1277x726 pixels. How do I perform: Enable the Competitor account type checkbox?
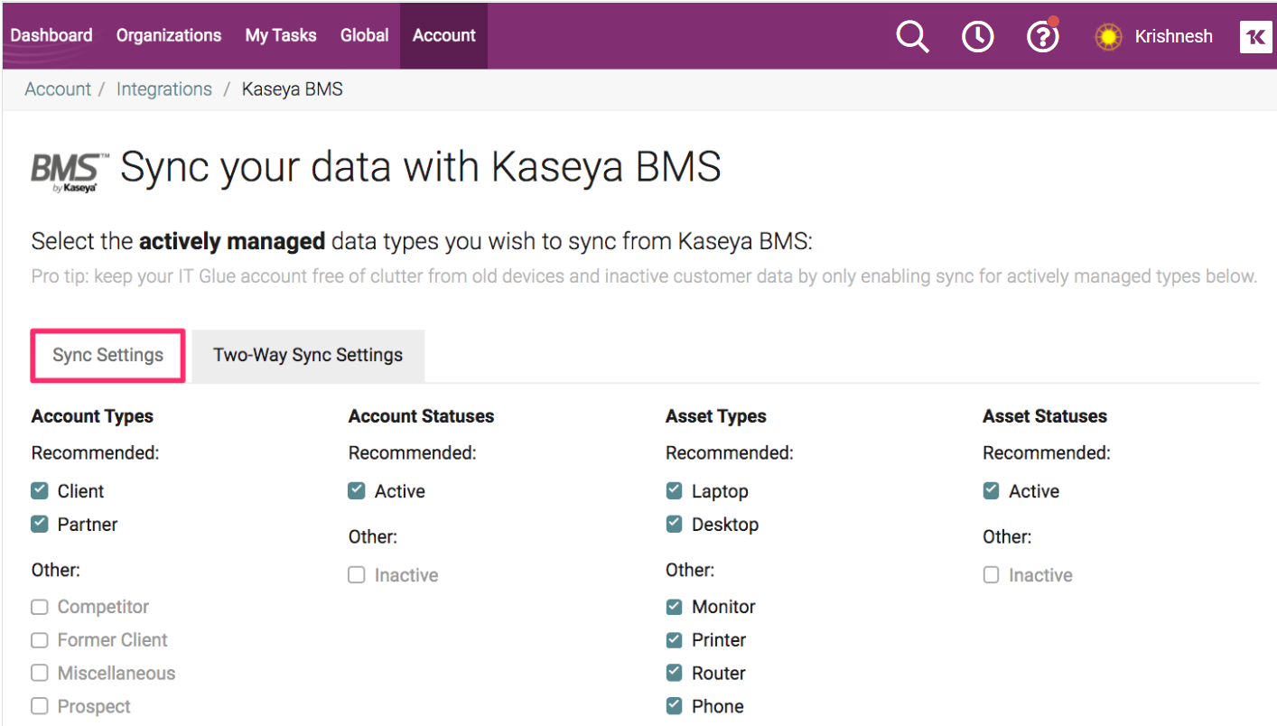point(40,607)
